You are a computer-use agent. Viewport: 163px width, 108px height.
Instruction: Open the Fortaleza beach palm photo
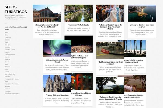point(135,49)
